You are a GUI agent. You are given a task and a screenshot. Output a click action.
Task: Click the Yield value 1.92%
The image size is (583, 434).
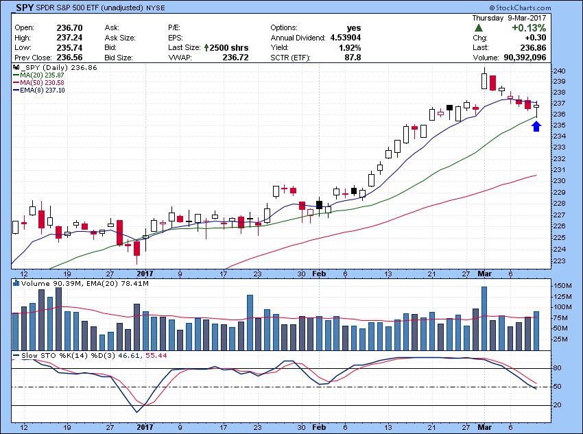pos(350,47)
